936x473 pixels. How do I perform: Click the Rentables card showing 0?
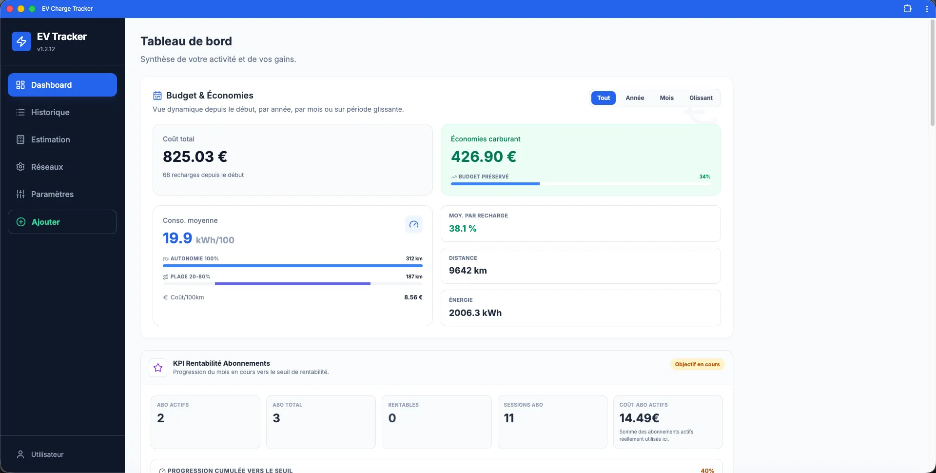[x=436, y=422]
